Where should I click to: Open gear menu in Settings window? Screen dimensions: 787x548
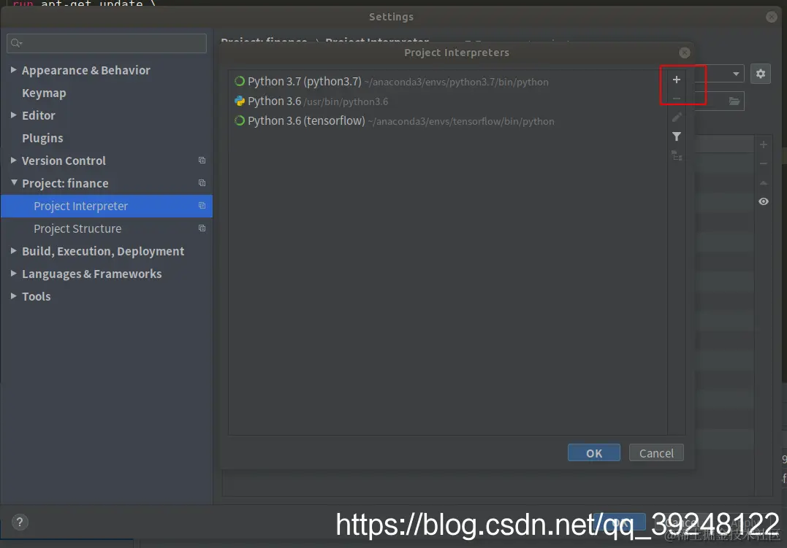pyautogui.click(x=761, y=74)
